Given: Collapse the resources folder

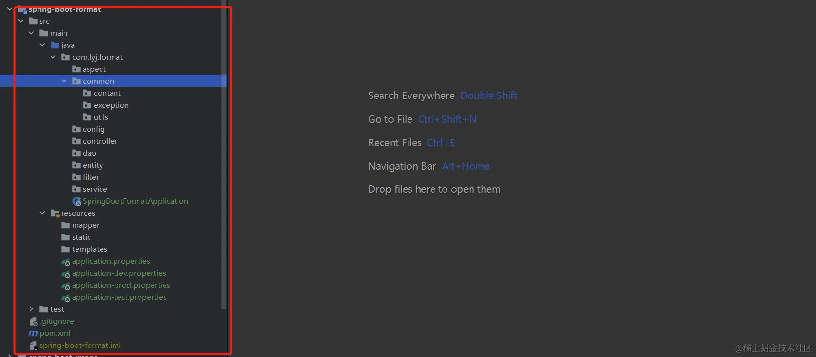Looking at the screenshot, I should tap(42, 213).
